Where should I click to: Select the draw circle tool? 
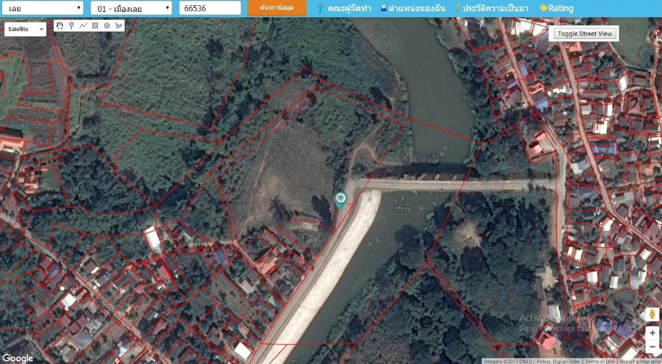[x=107, y=26]
